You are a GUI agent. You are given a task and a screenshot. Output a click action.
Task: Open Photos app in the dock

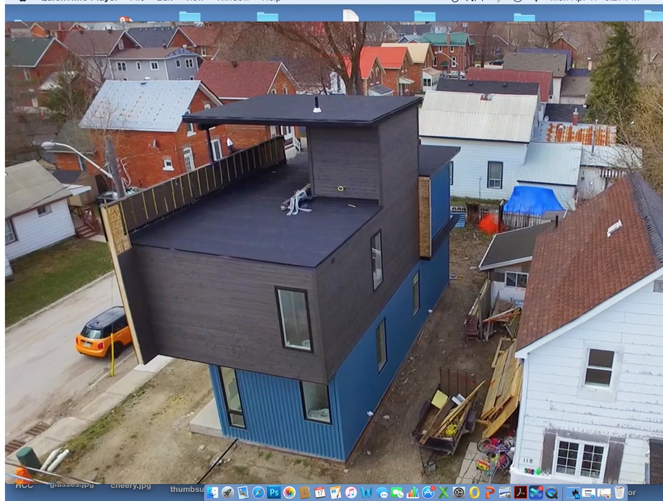coord(289,492)
